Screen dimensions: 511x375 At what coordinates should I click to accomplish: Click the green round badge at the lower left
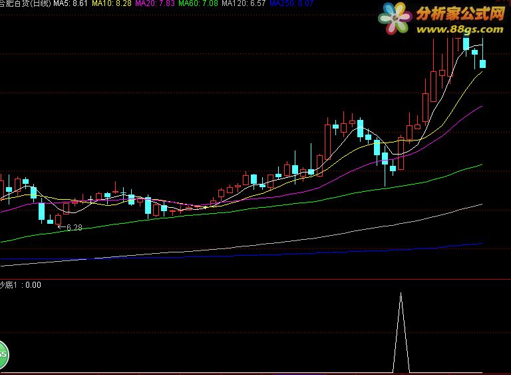(3, 355)
